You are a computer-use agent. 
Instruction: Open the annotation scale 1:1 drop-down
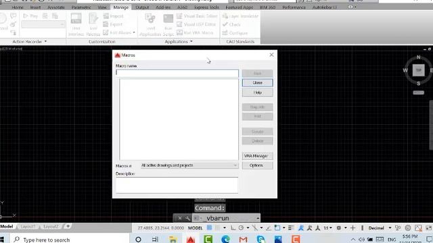click(327, 228)
